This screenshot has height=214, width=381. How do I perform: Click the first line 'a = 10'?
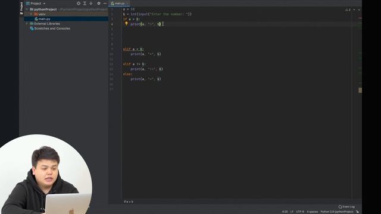[129, 10]
